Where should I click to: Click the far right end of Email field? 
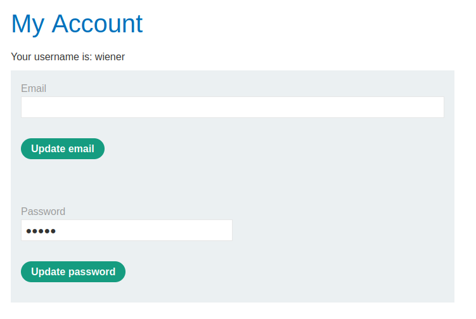[x=437, y=107]
